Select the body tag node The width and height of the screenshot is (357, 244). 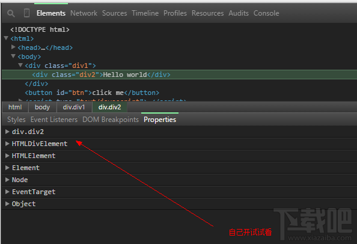point(29,56)
